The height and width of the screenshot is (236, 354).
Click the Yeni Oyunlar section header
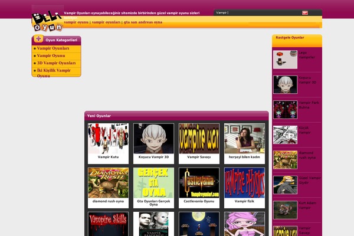click(176, 116)
